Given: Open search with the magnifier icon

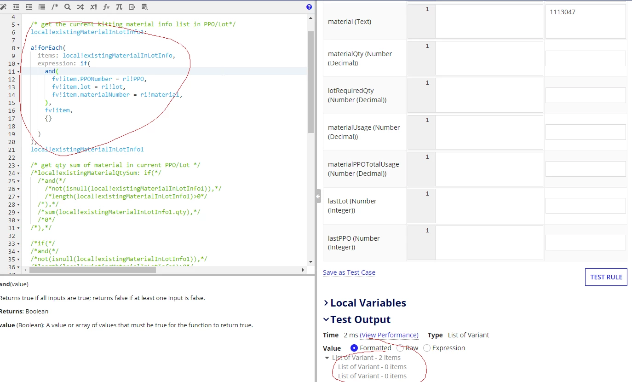Looking at the screenshot, I should 68,7.
